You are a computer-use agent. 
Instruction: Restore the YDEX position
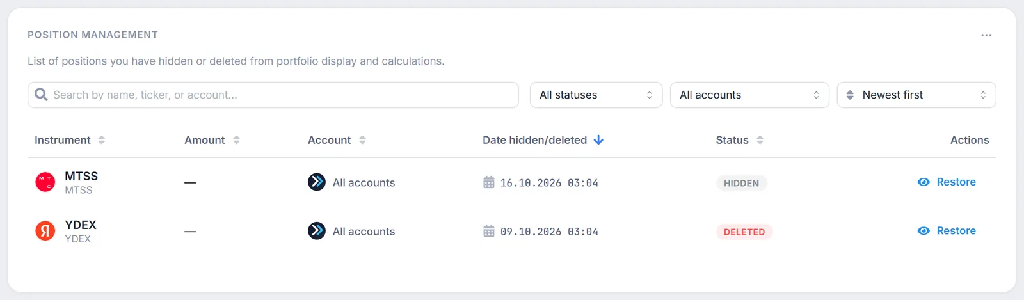[947, 231]
